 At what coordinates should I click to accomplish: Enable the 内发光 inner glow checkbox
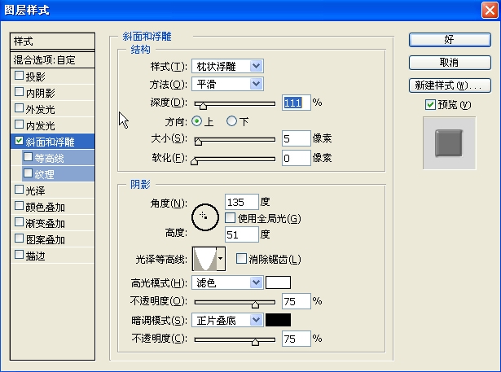click(20, 125)
